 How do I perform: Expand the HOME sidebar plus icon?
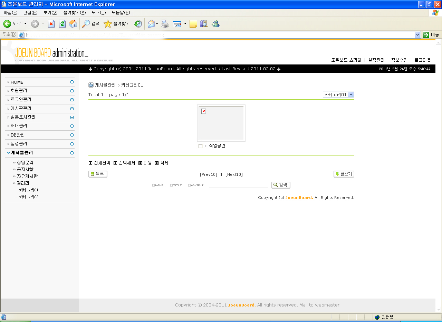pos(72,82)
